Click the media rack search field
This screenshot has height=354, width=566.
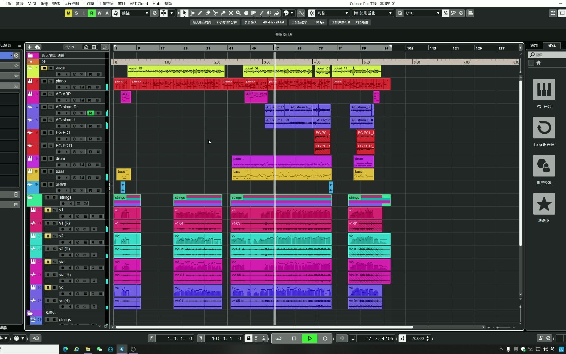click(x=547, y=55)
